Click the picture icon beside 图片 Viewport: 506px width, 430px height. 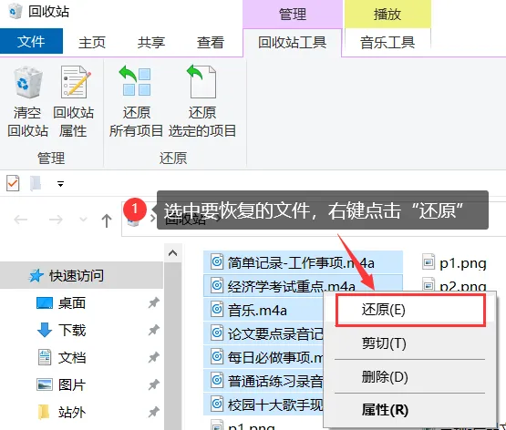coord(45,384)
